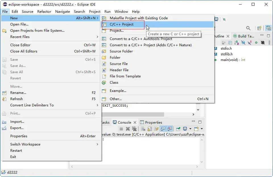The width and height of the screenshot is (273, 177).
Task: Toggle Show Console on standard output change
Action: point(163,129)
